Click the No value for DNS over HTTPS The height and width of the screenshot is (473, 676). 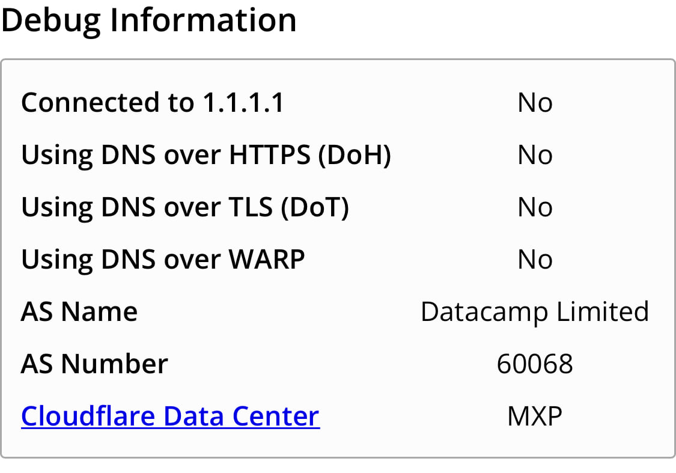[535, 155]
